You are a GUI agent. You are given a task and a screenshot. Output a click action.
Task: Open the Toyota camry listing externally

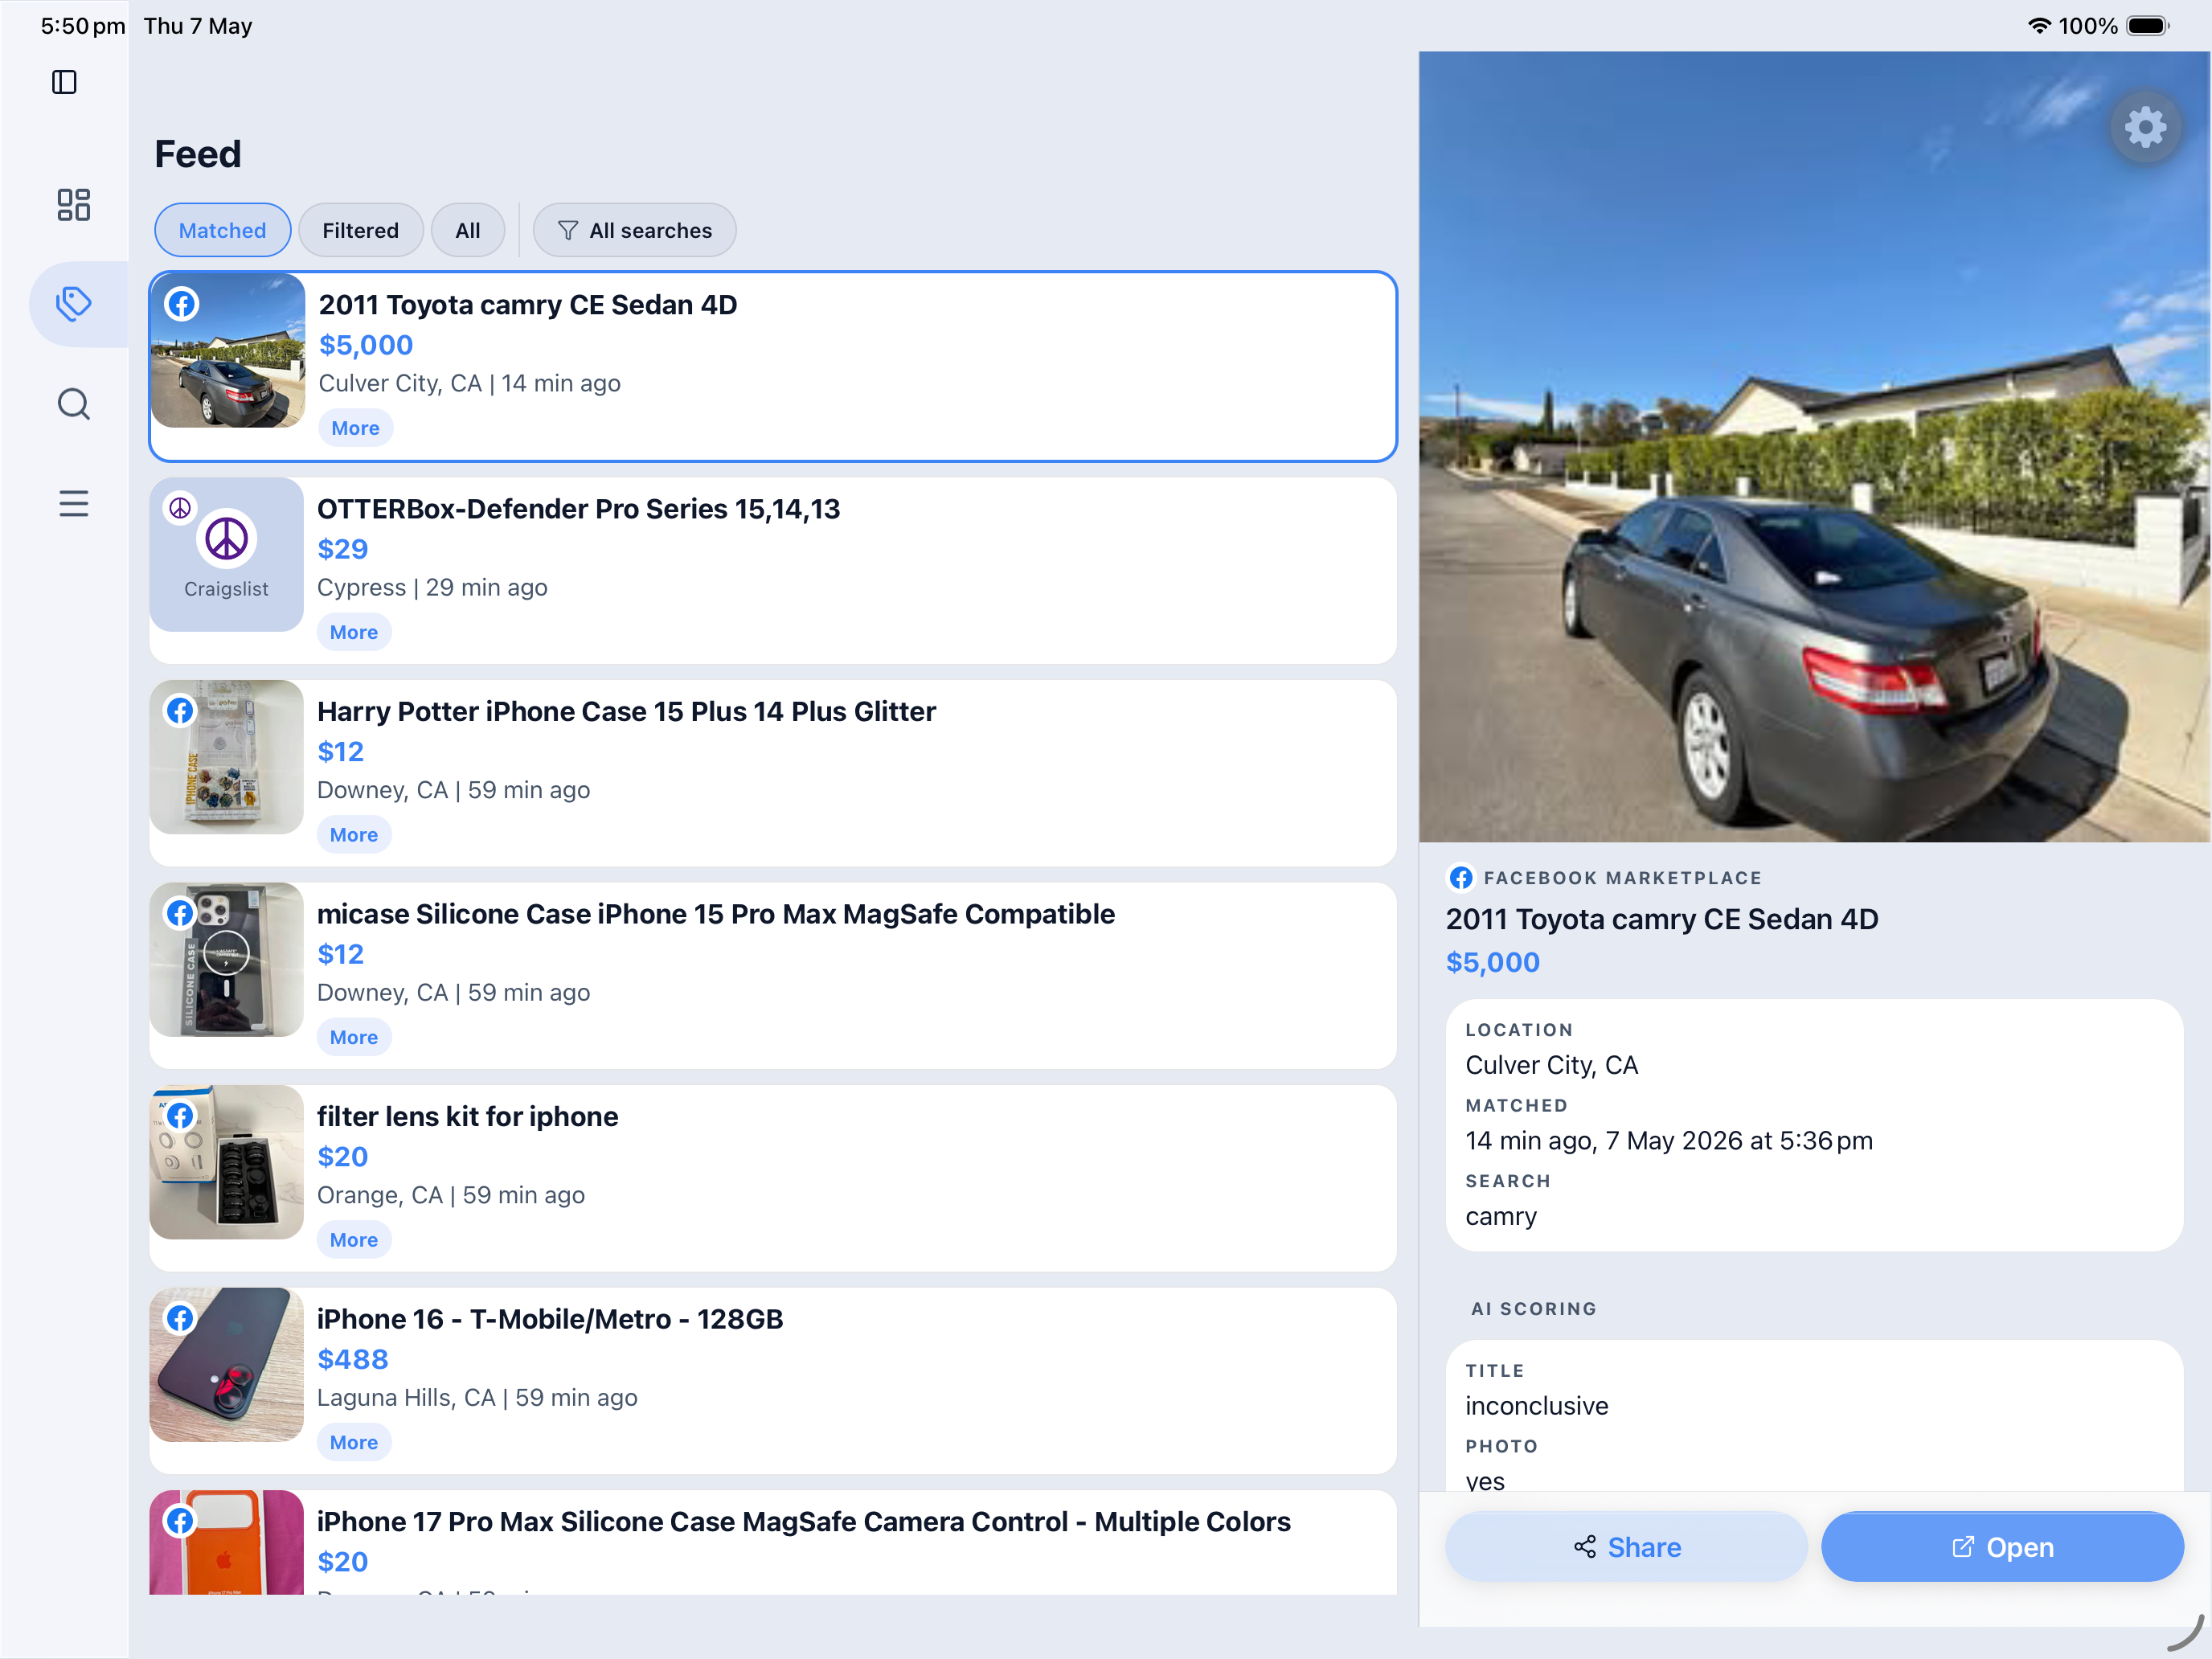[2002, 1547]
